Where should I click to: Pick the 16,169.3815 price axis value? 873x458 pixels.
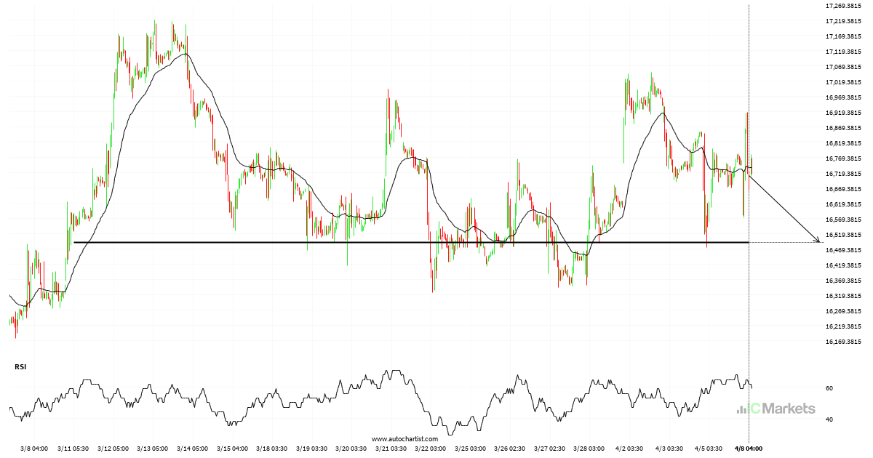tap(844, 342)
